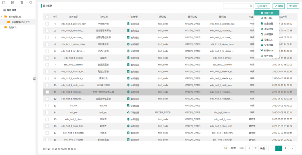Viewport: 302px width, 155px height.
Task: Select 抽取任务 from the add menu
Action: pos(267,13)
